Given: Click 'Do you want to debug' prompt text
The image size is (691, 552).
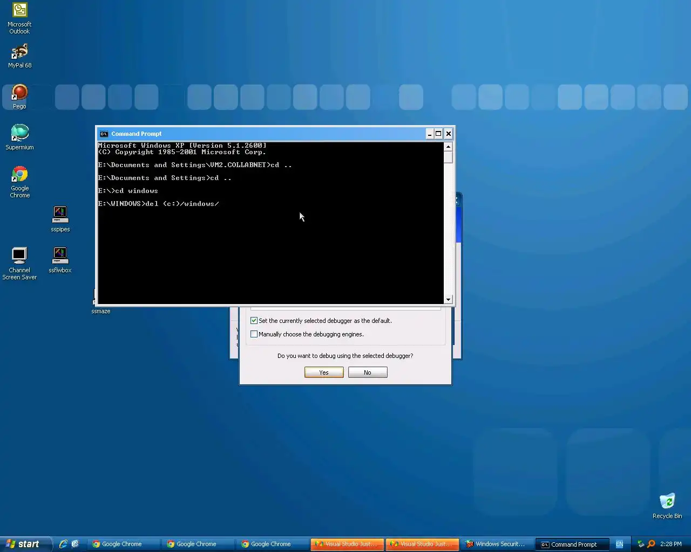Looking at the screenshot, I should [x=345, y=356].
